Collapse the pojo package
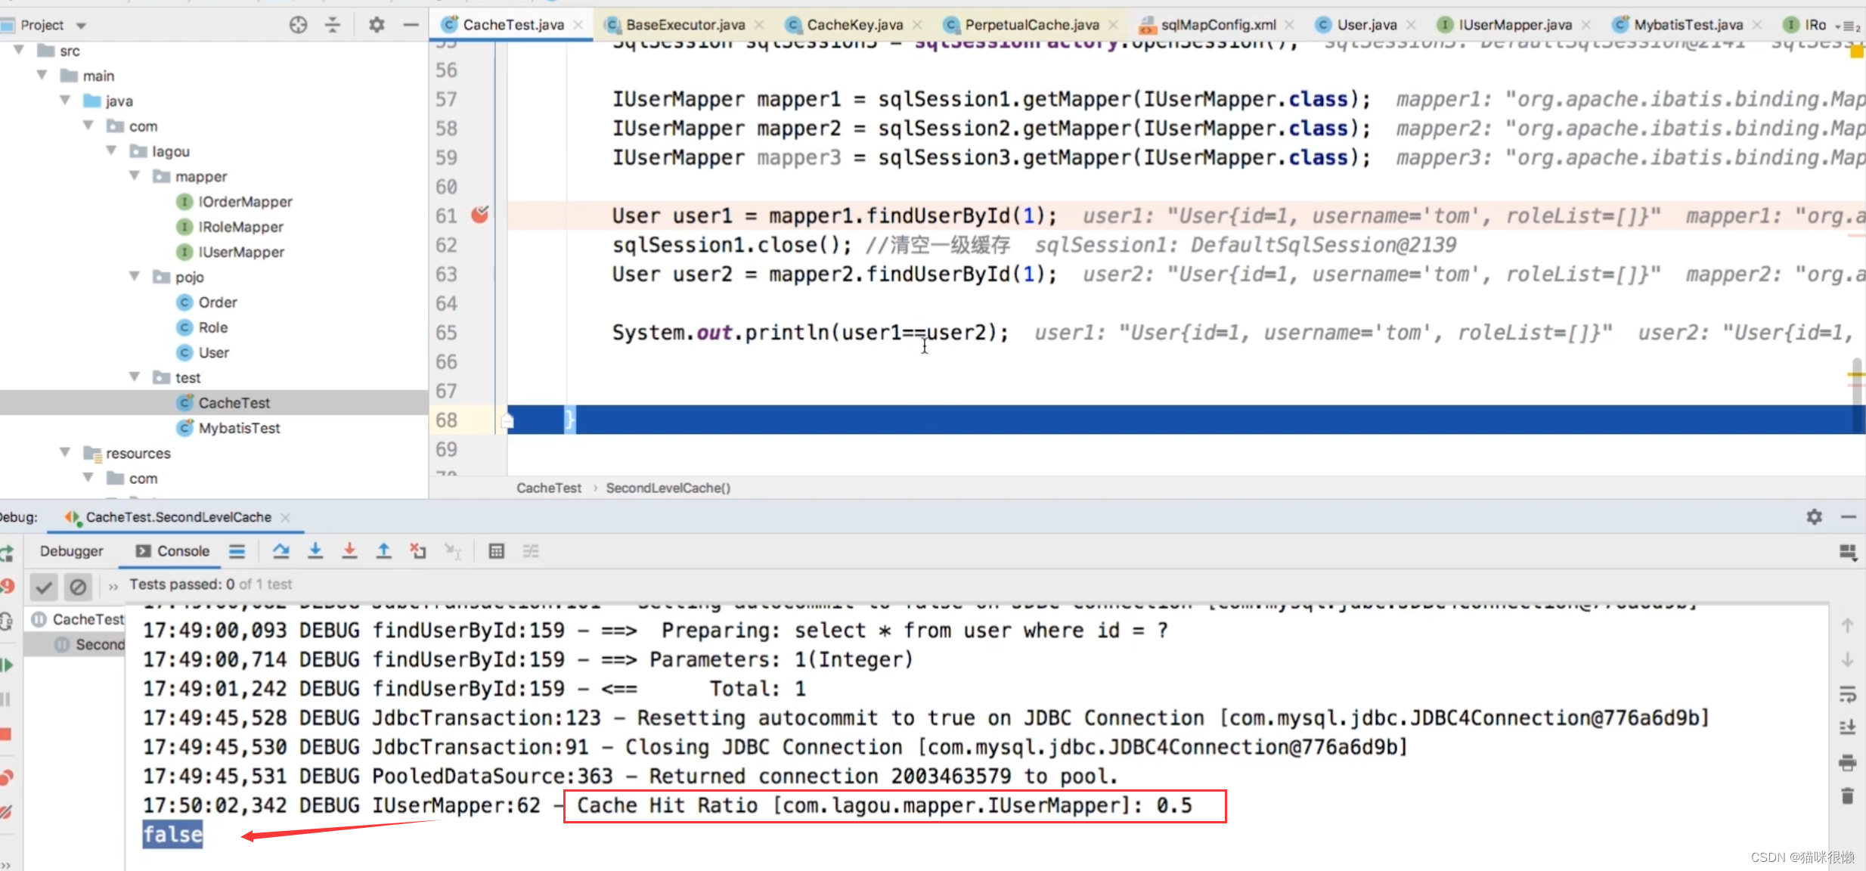1866x871 pixels. click(x=135, y=277)
